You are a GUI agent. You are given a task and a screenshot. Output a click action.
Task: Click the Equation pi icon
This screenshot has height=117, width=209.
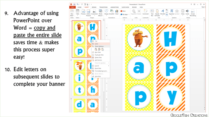click(172, 11)
